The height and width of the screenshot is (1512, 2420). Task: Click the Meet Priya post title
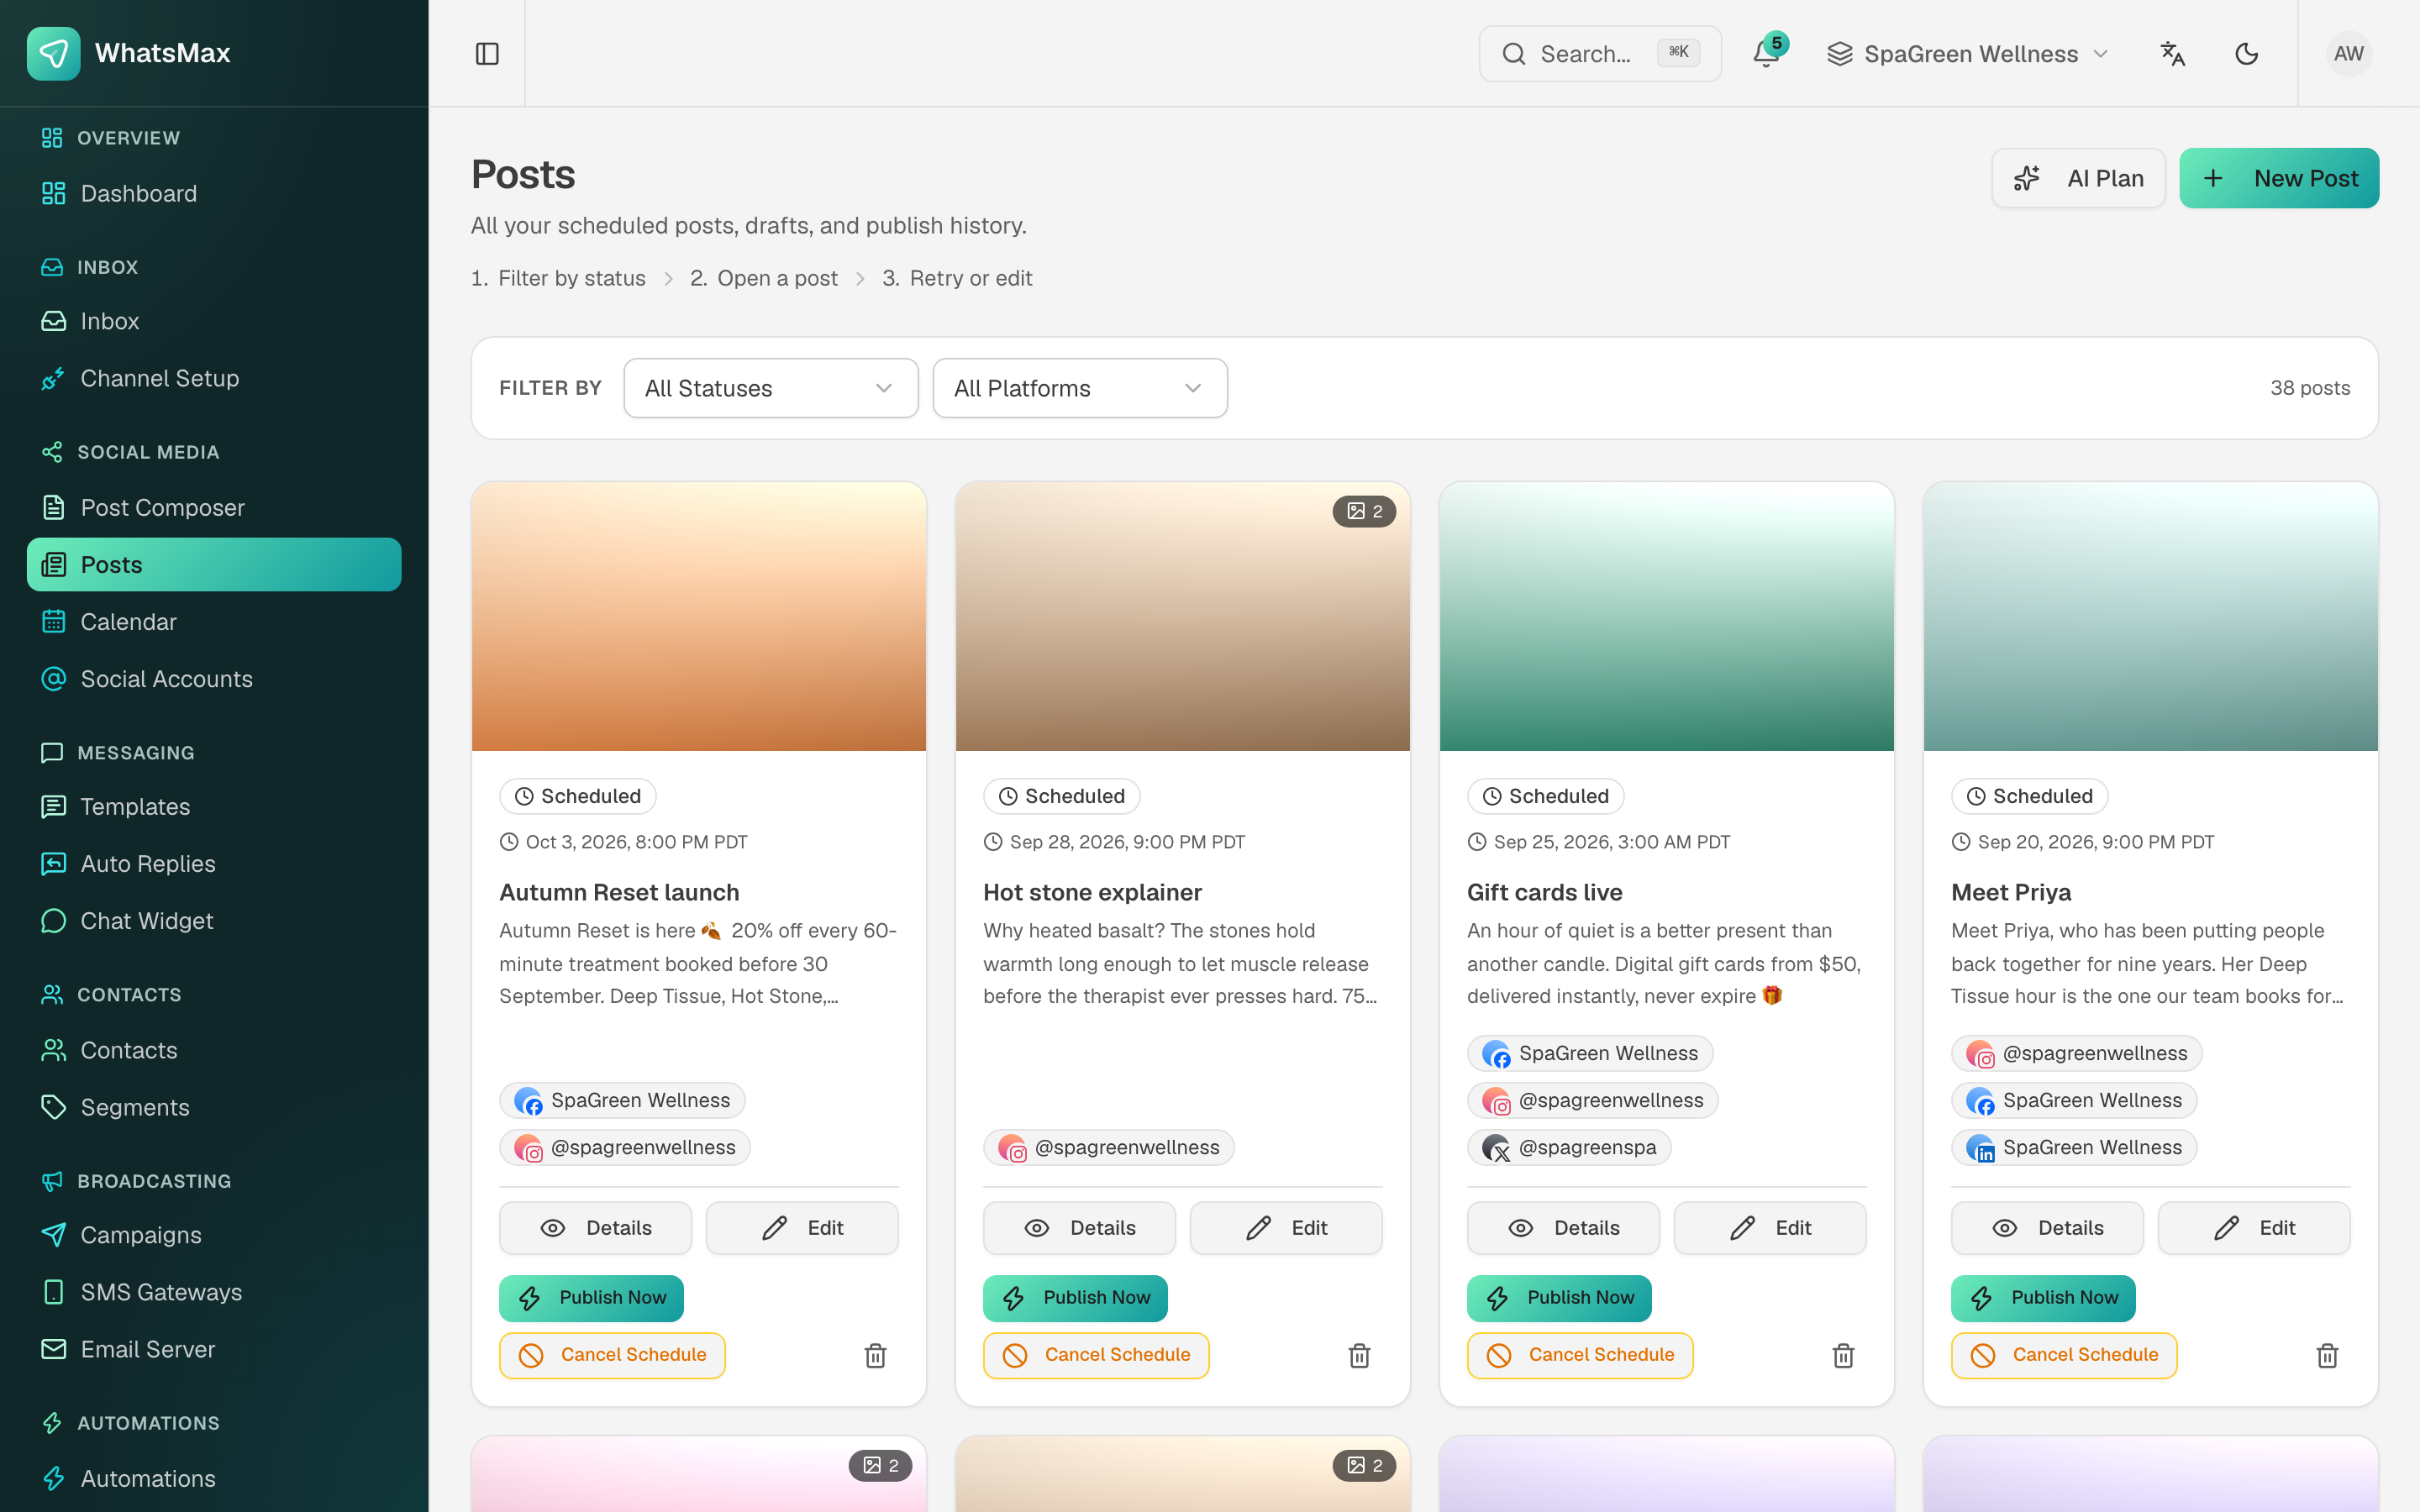2010,892
